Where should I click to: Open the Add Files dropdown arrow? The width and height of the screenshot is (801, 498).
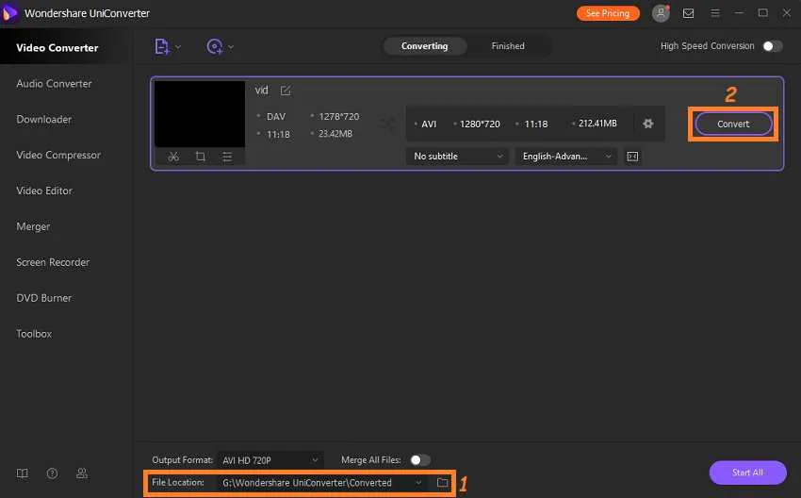coord(178,47)
